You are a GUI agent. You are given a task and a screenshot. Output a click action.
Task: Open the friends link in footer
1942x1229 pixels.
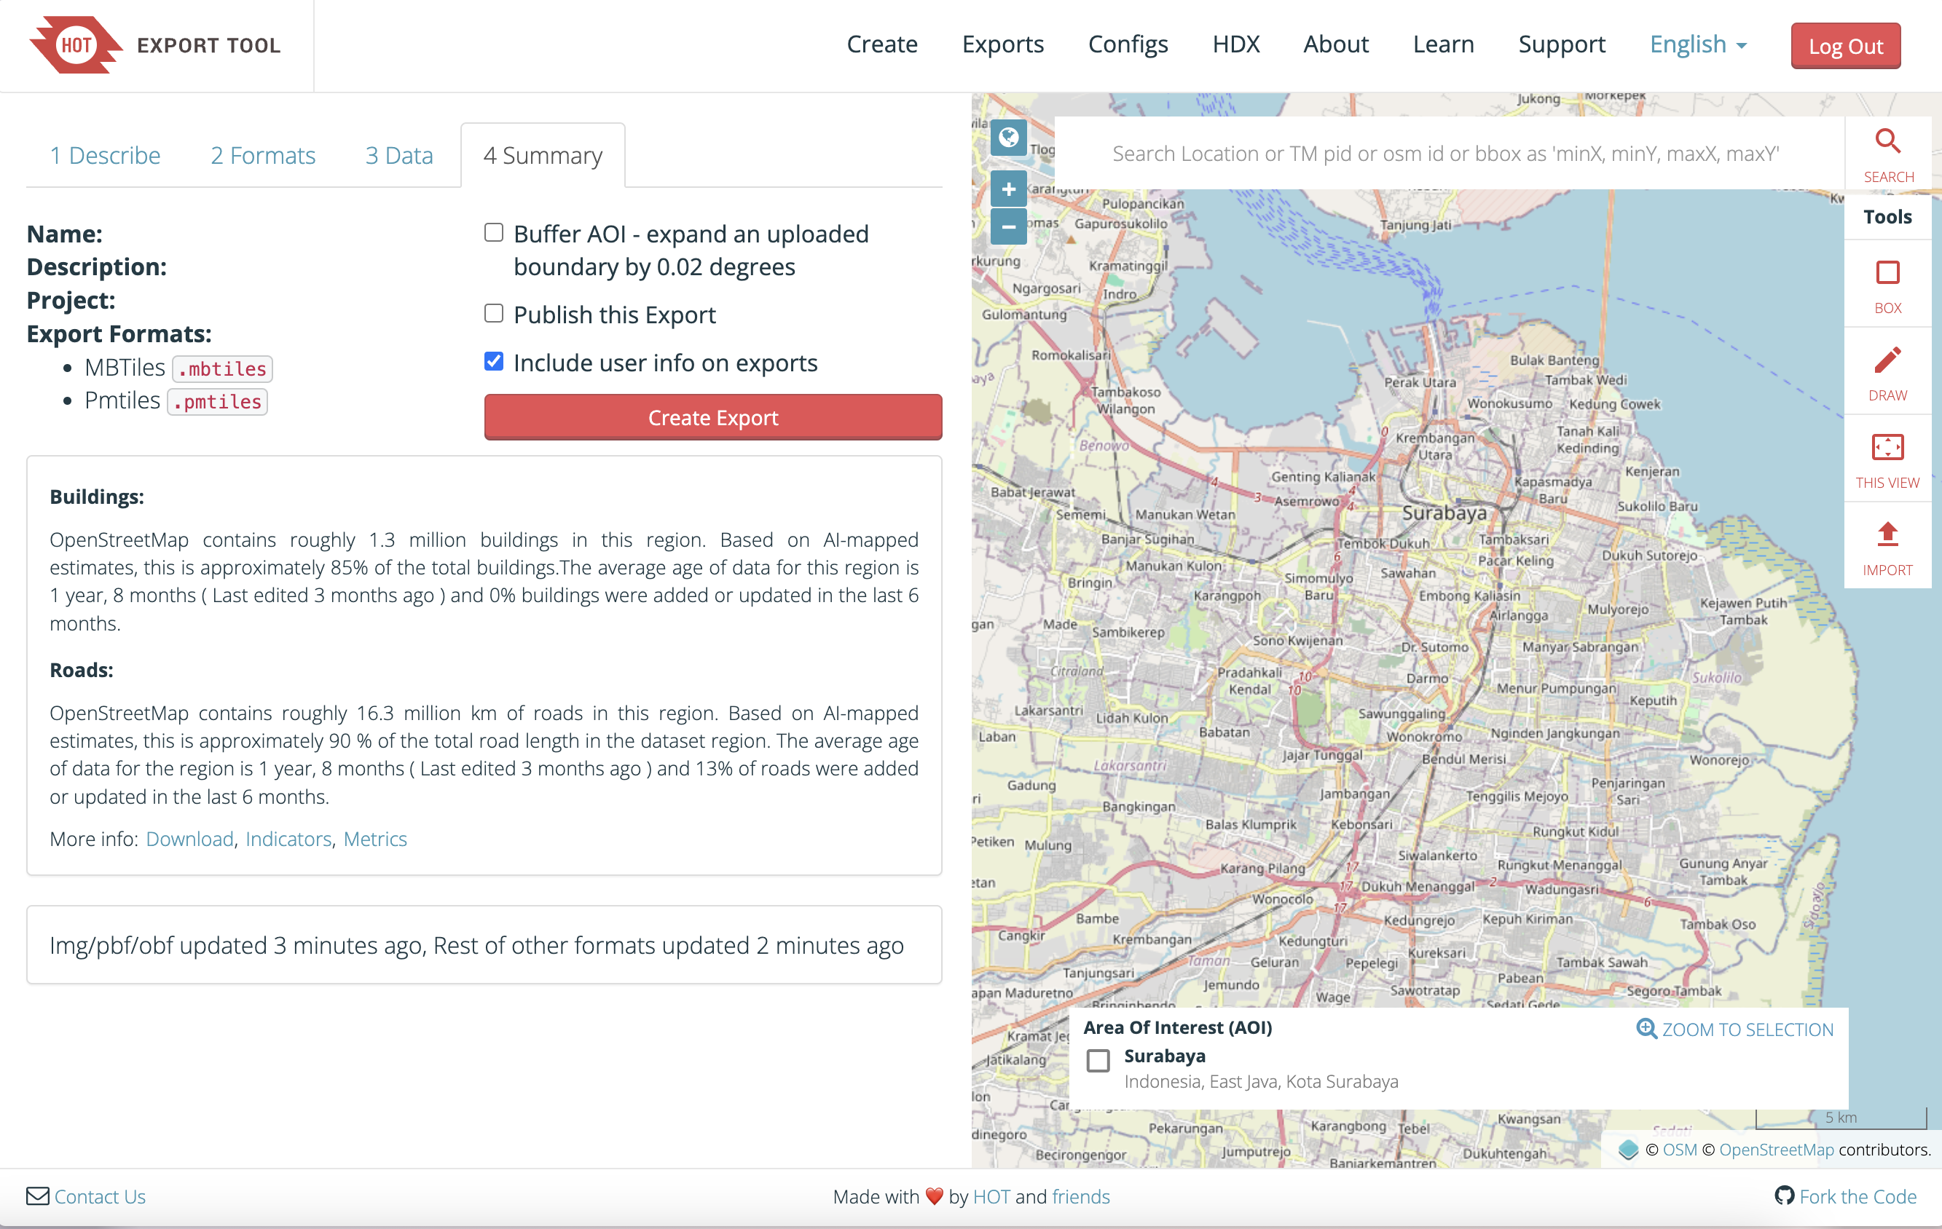(x=1081, y=1196)
